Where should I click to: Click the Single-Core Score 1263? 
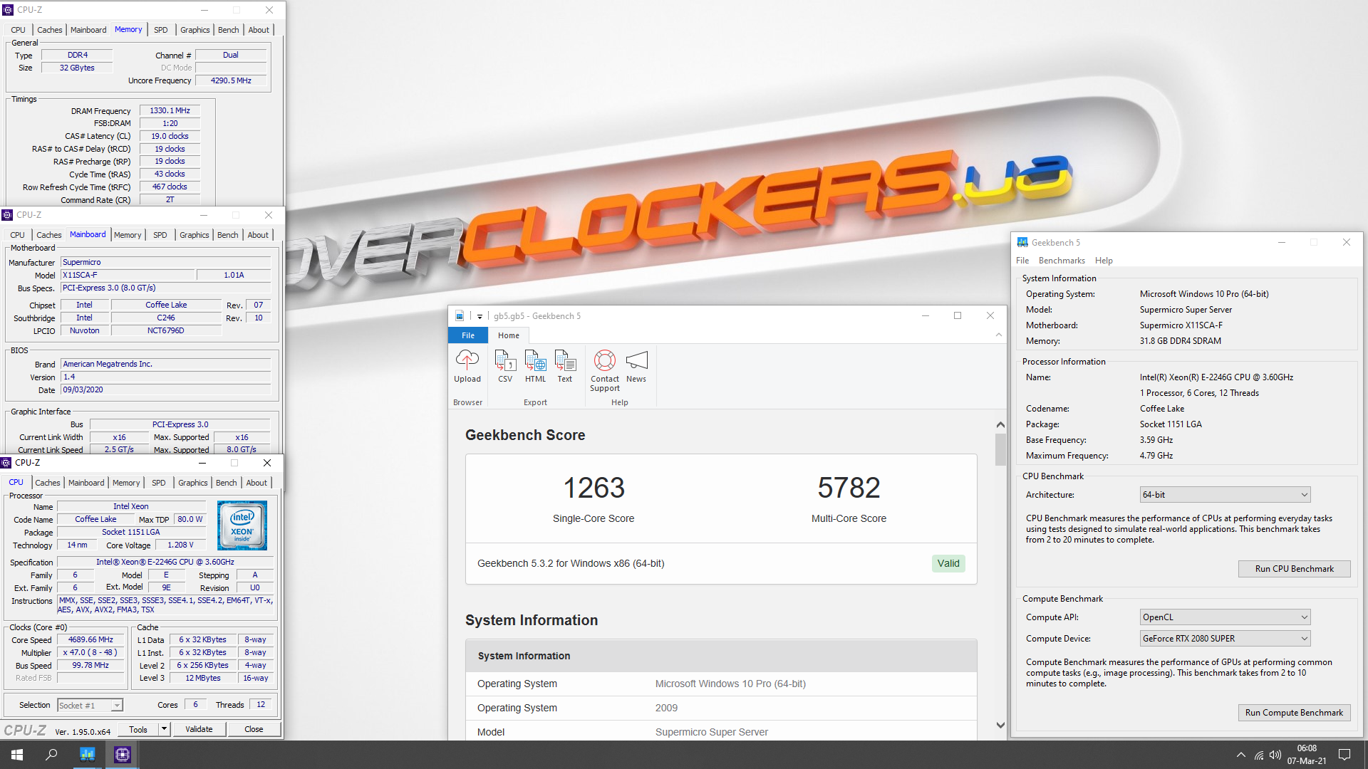click(x=594, y=488)
